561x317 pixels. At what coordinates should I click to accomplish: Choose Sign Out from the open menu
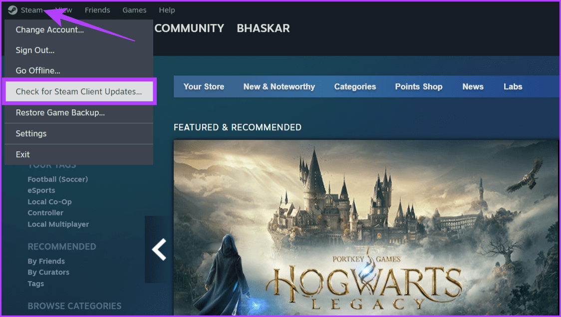35,50
